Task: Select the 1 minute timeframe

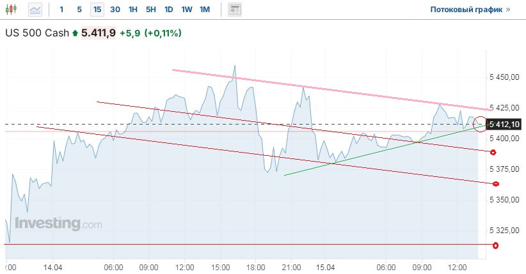Action: click(x=61, y=10)
